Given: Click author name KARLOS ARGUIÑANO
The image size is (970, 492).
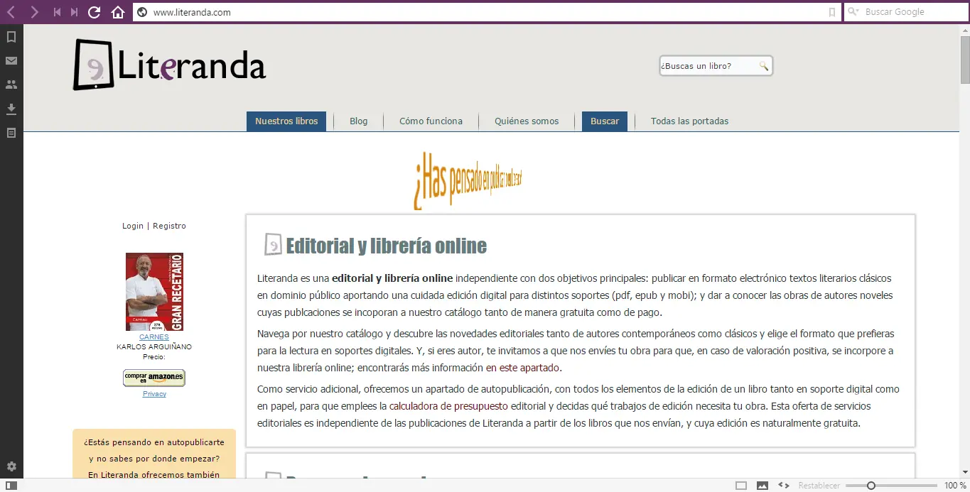Looking at the screenshot, I should click(154, 347).
